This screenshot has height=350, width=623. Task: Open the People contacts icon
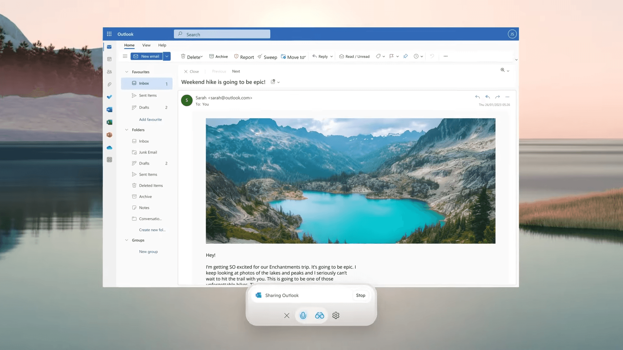pyautogui.click(x=109, y=72)
